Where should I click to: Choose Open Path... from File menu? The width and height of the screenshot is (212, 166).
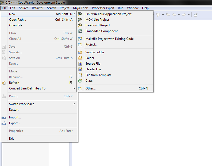[39, 19]
